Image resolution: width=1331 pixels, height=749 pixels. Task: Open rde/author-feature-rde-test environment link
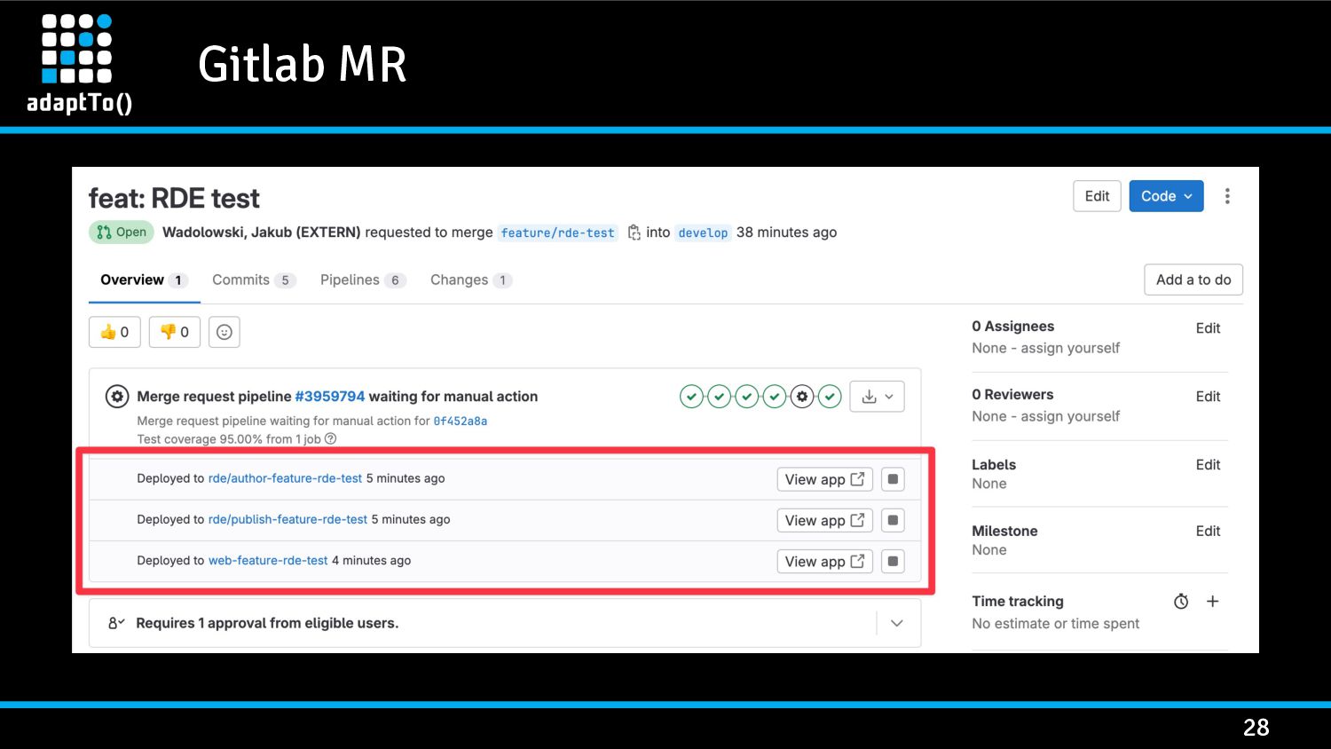coord(285,478)
